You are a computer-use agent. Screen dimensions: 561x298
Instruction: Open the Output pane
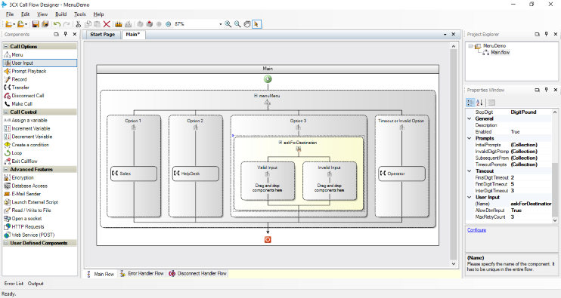[36, 284]
